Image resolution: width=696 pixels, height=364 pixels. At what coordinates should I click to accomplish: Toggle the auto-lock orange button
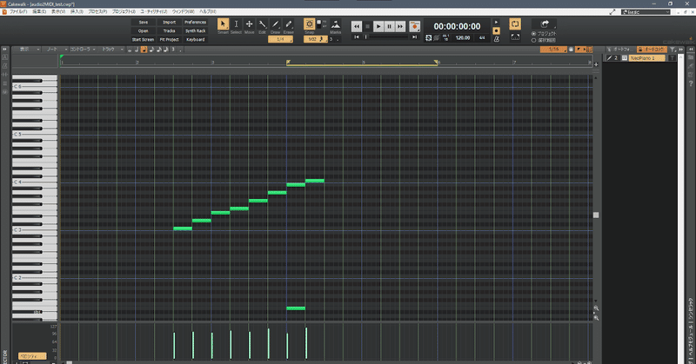point(652,50)
